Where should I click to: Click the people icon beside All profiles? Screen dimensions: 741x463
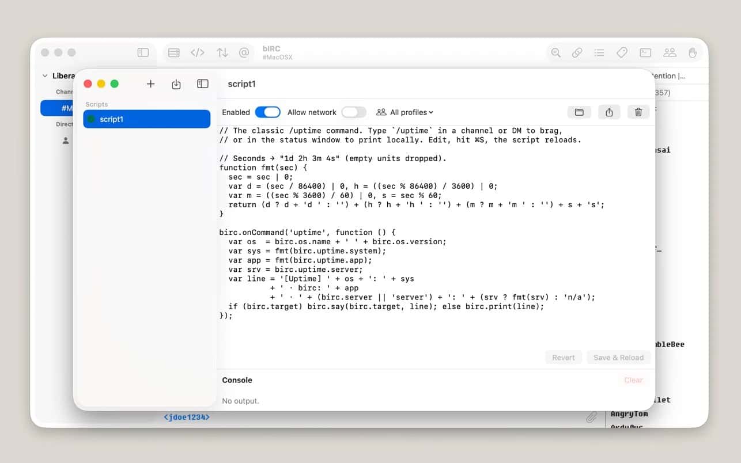[381, 112]
